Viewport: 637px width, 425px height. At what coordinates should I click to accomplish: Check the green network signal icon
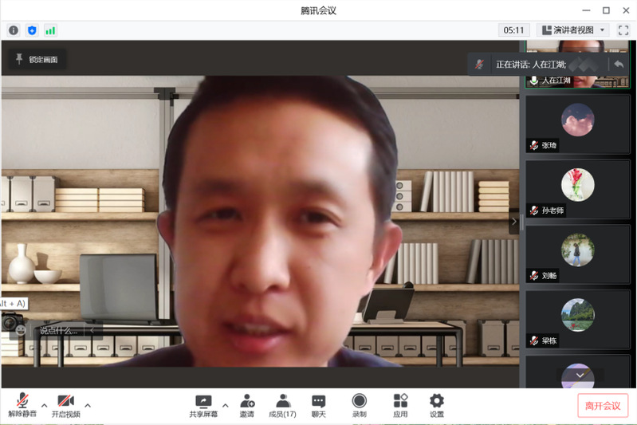pos(50,30)
